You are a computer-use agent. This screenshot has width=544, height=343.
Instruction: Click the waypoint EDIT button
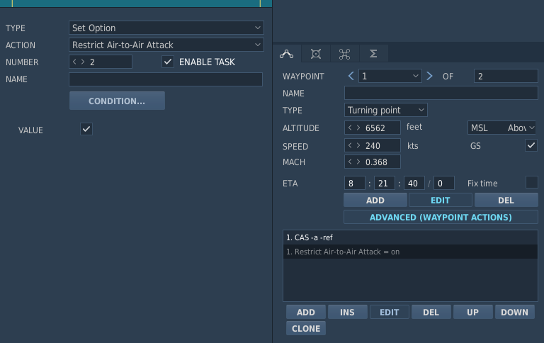(441, 201)
